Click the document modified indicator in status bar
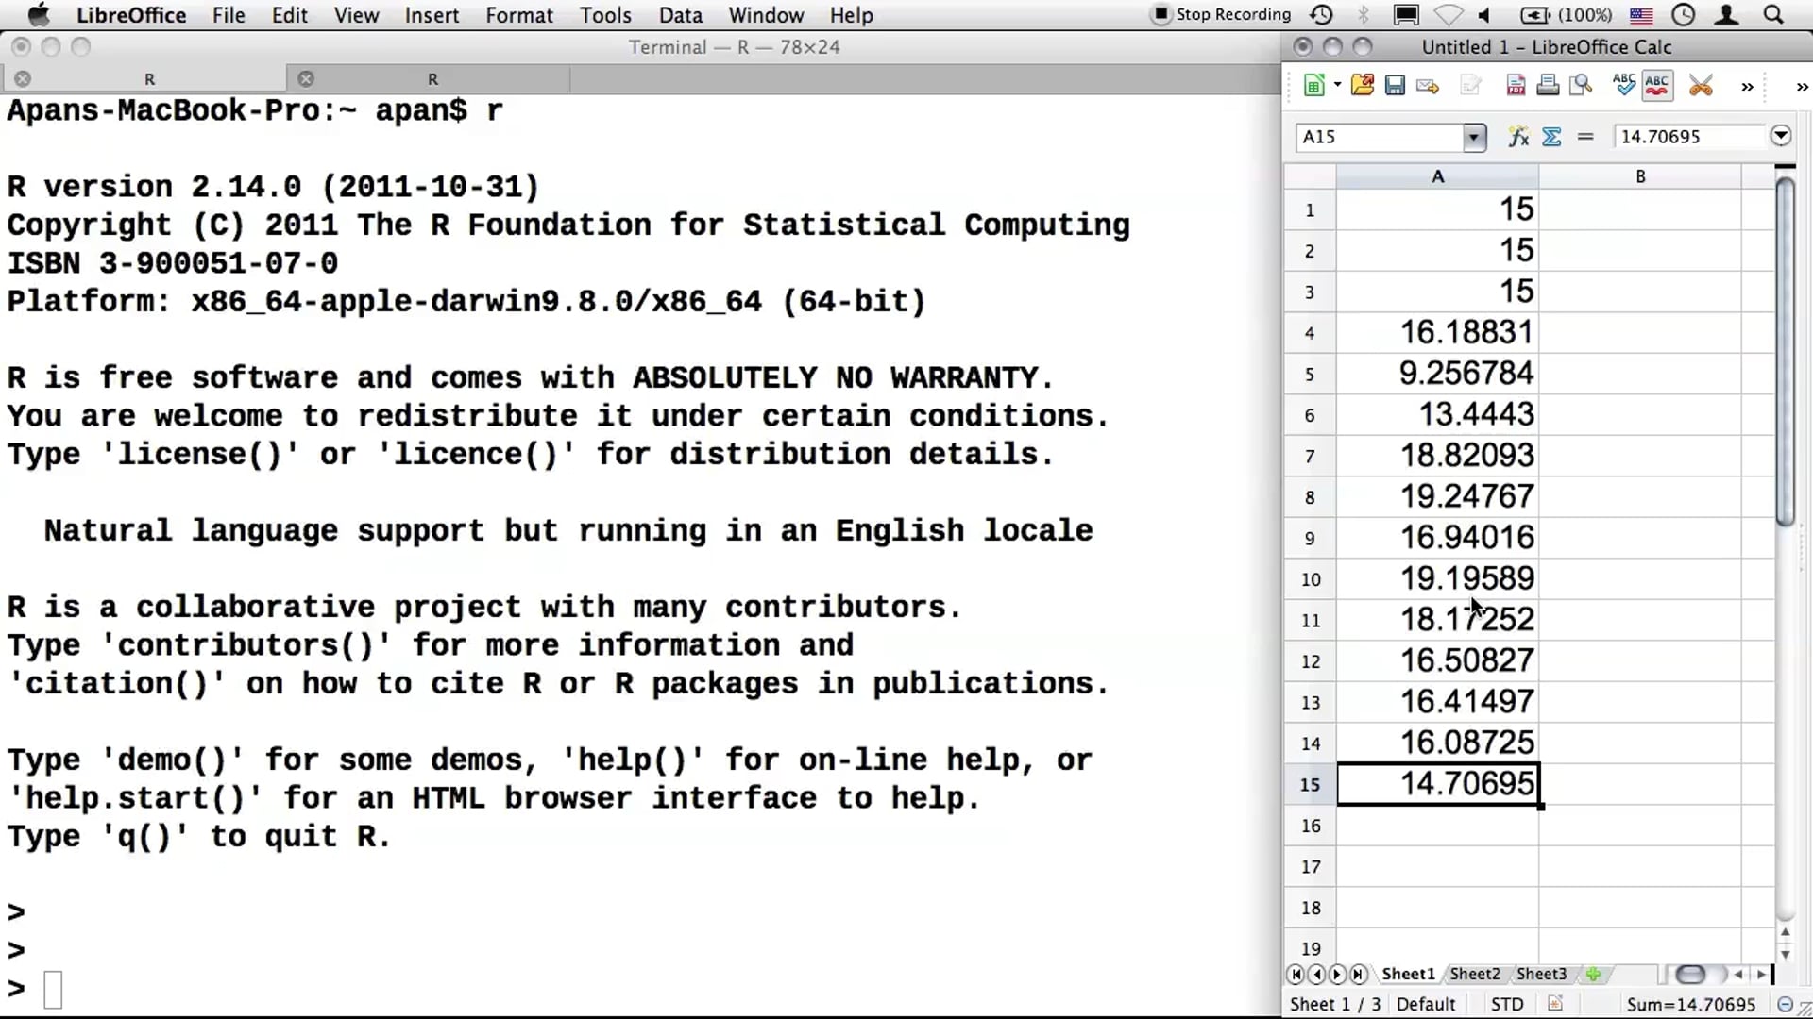Image resolution: width=1813 pixels, height=1019 pixels. point(1555,1004)
